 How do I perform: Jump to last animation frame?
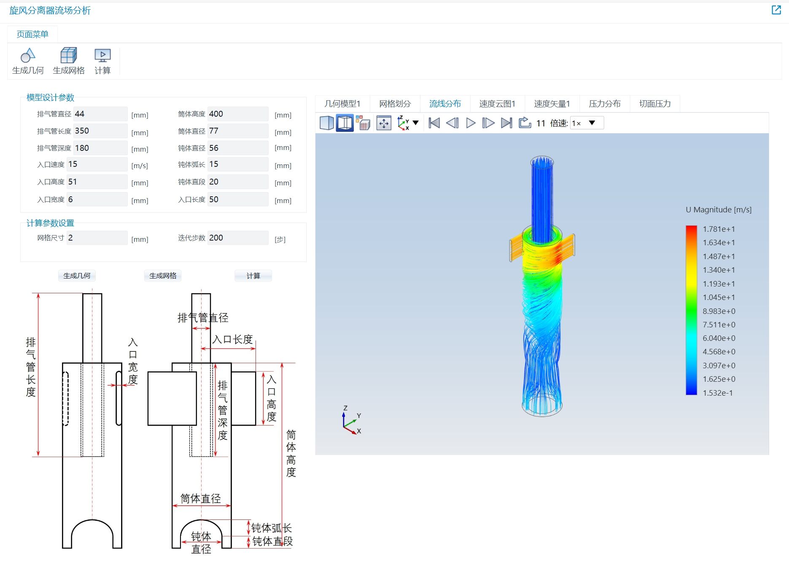coord(506,123)
